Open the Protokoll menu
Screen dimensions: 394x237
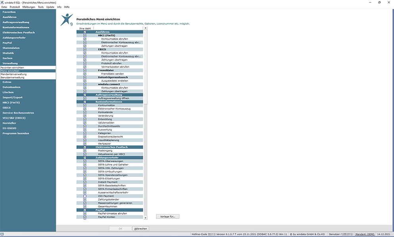[15, 7]
